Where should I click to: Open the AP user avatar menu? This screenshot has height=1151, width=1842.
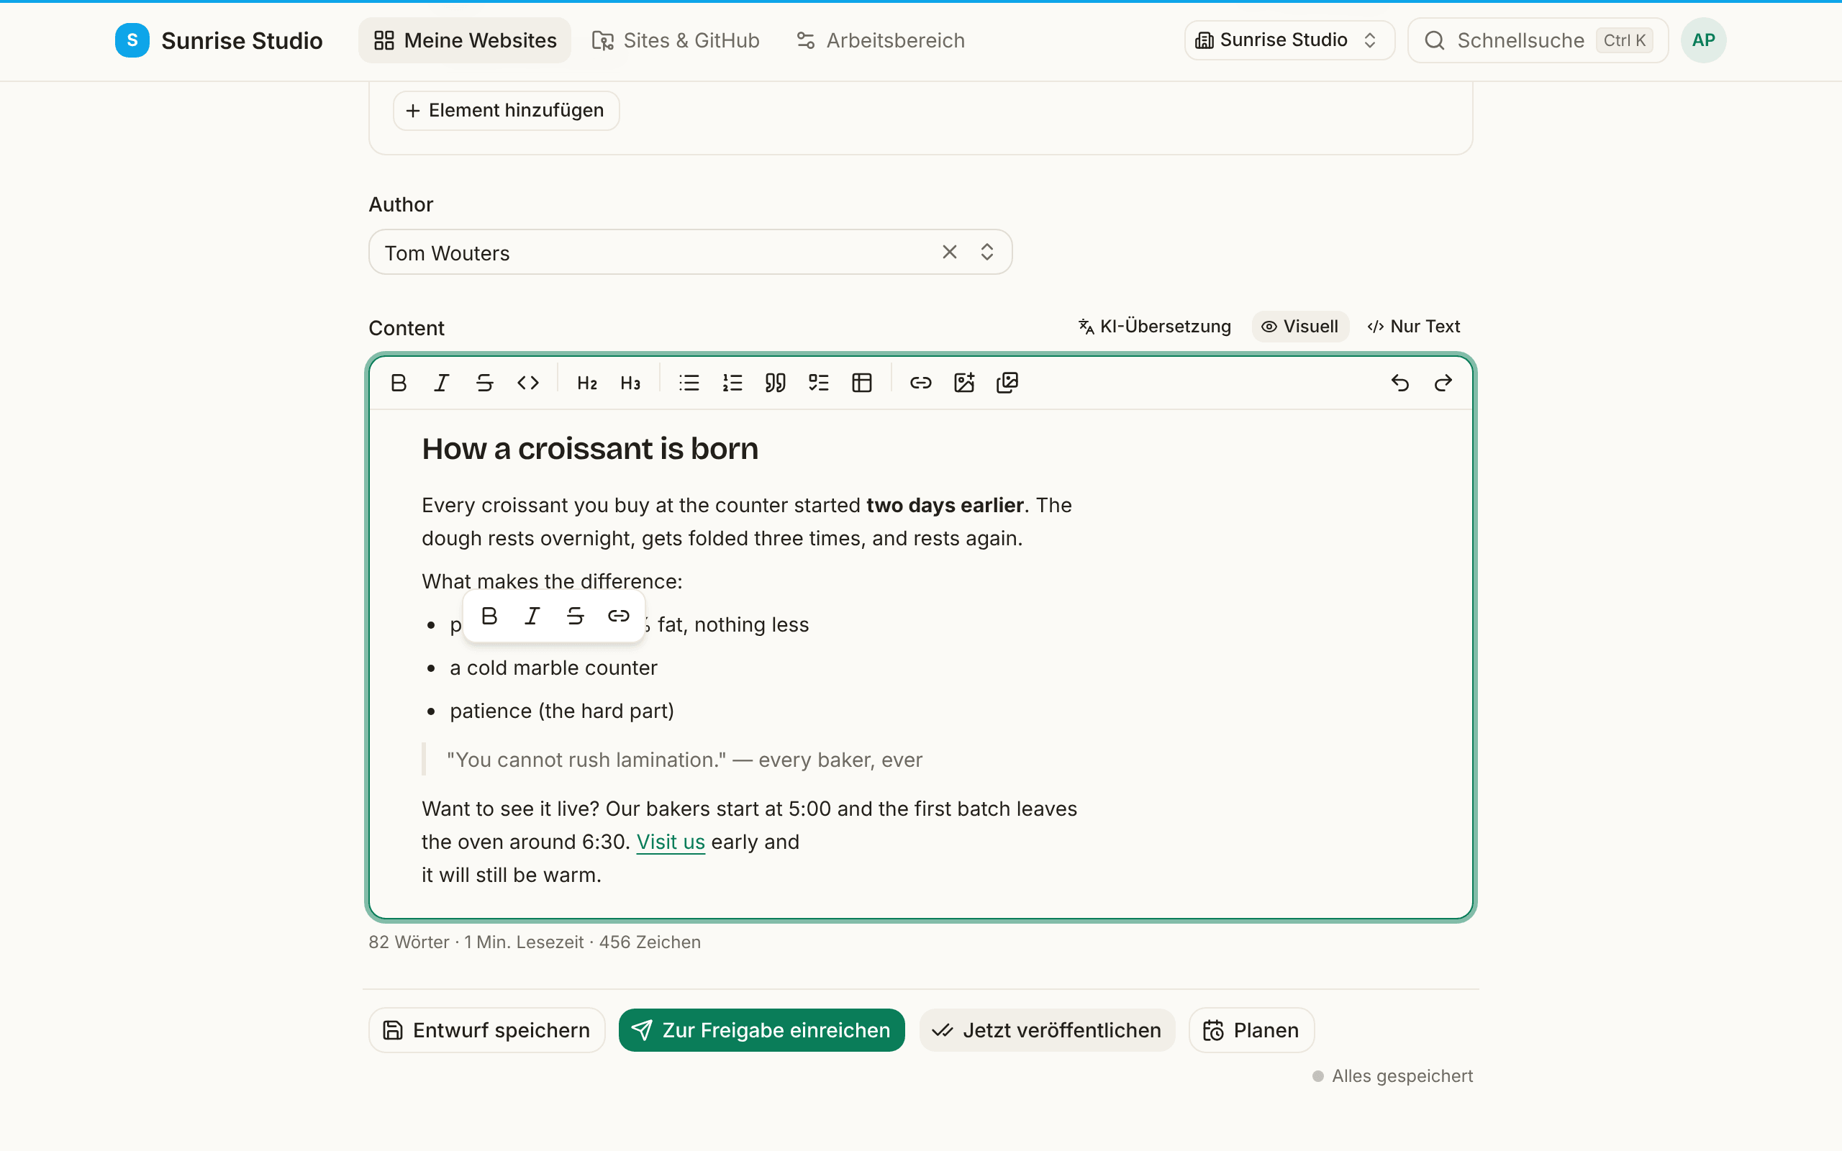point(1703,40)
